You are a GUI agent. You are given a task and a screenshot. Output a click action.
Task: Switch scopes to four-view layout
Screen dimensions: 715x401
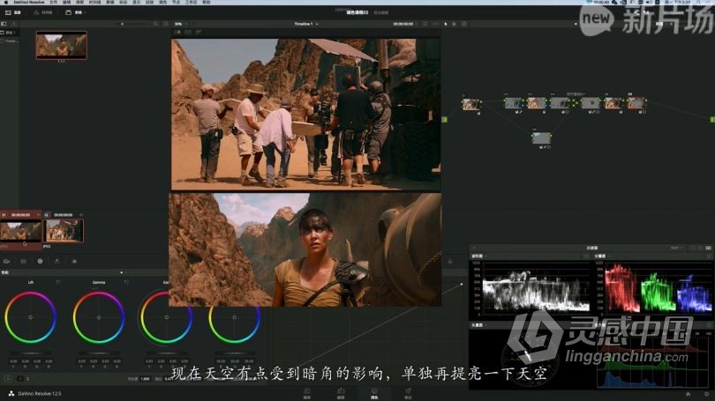(x=708, y=248)
